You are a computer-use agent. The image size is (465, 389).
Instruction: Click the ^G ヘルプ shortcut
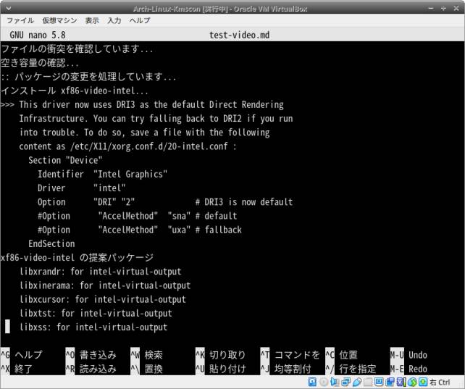[x=22, y=355]
